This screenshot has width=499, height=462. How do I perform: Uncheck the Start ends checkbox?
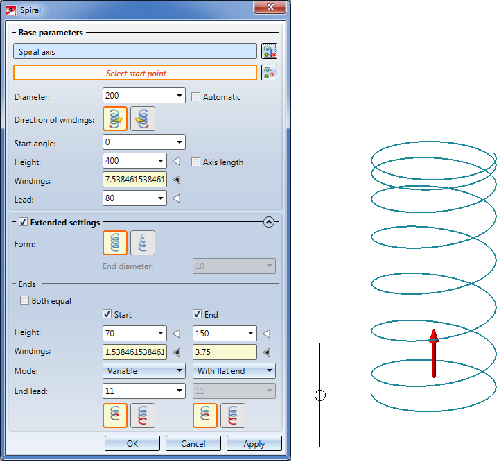tap(107, 314)
